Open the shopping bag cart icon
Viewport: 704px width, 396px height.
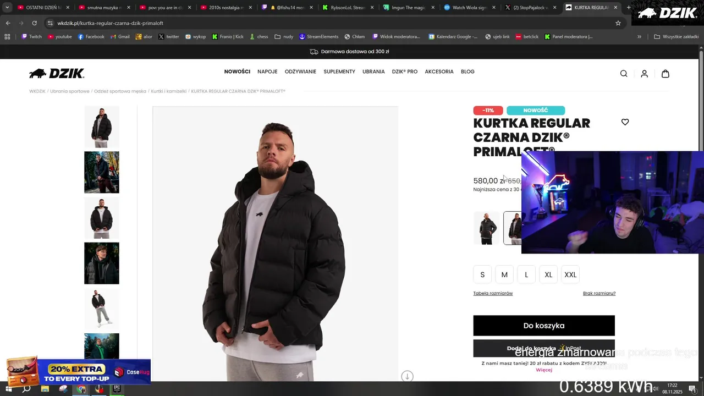[665, 74]
